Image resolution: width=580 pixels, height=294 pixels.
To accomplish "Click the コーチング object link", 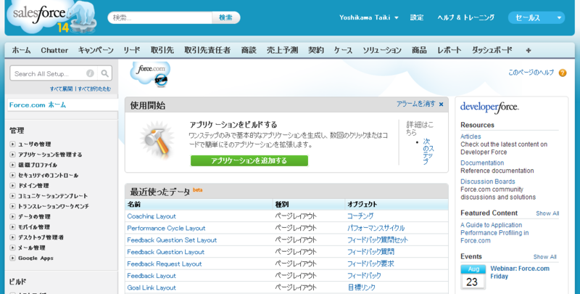I will [x=360, y=216].
